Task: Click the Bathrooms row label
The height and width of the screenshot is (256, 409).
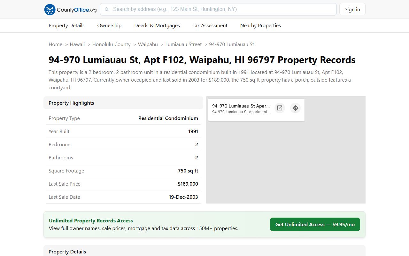Action: tap(61, 158)
